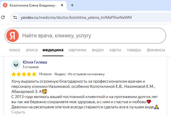Click the Yandex logo in search bar
Image resolution: width=171 pixels, height=116 pixels.
point(12,36)
